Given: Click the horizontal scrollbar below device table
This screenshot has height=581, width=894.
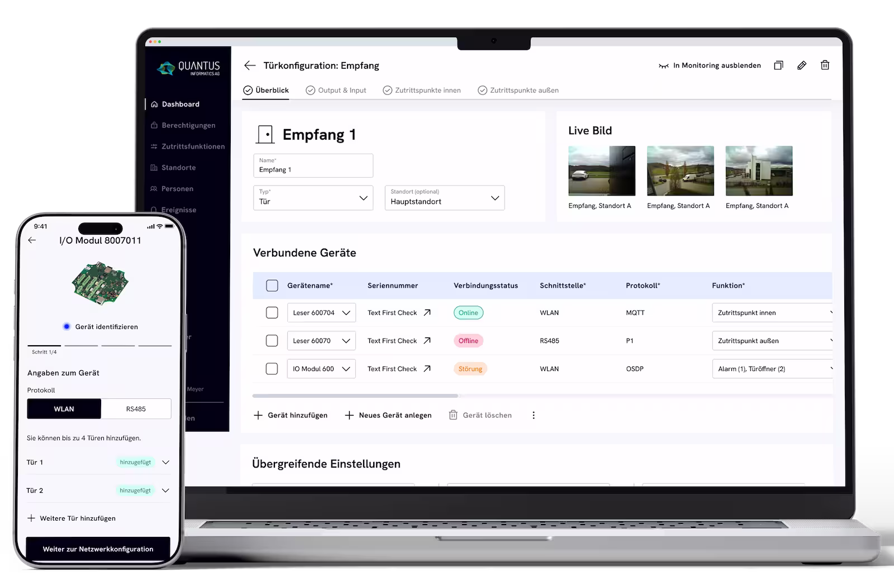Looking at the screenshot, I should click(x=355, y=396).
